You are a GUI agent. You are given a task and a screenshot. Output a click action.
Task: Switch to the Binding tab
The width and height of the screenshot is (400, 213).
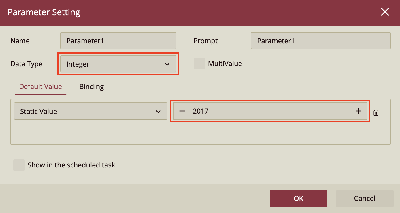(91, 86)
